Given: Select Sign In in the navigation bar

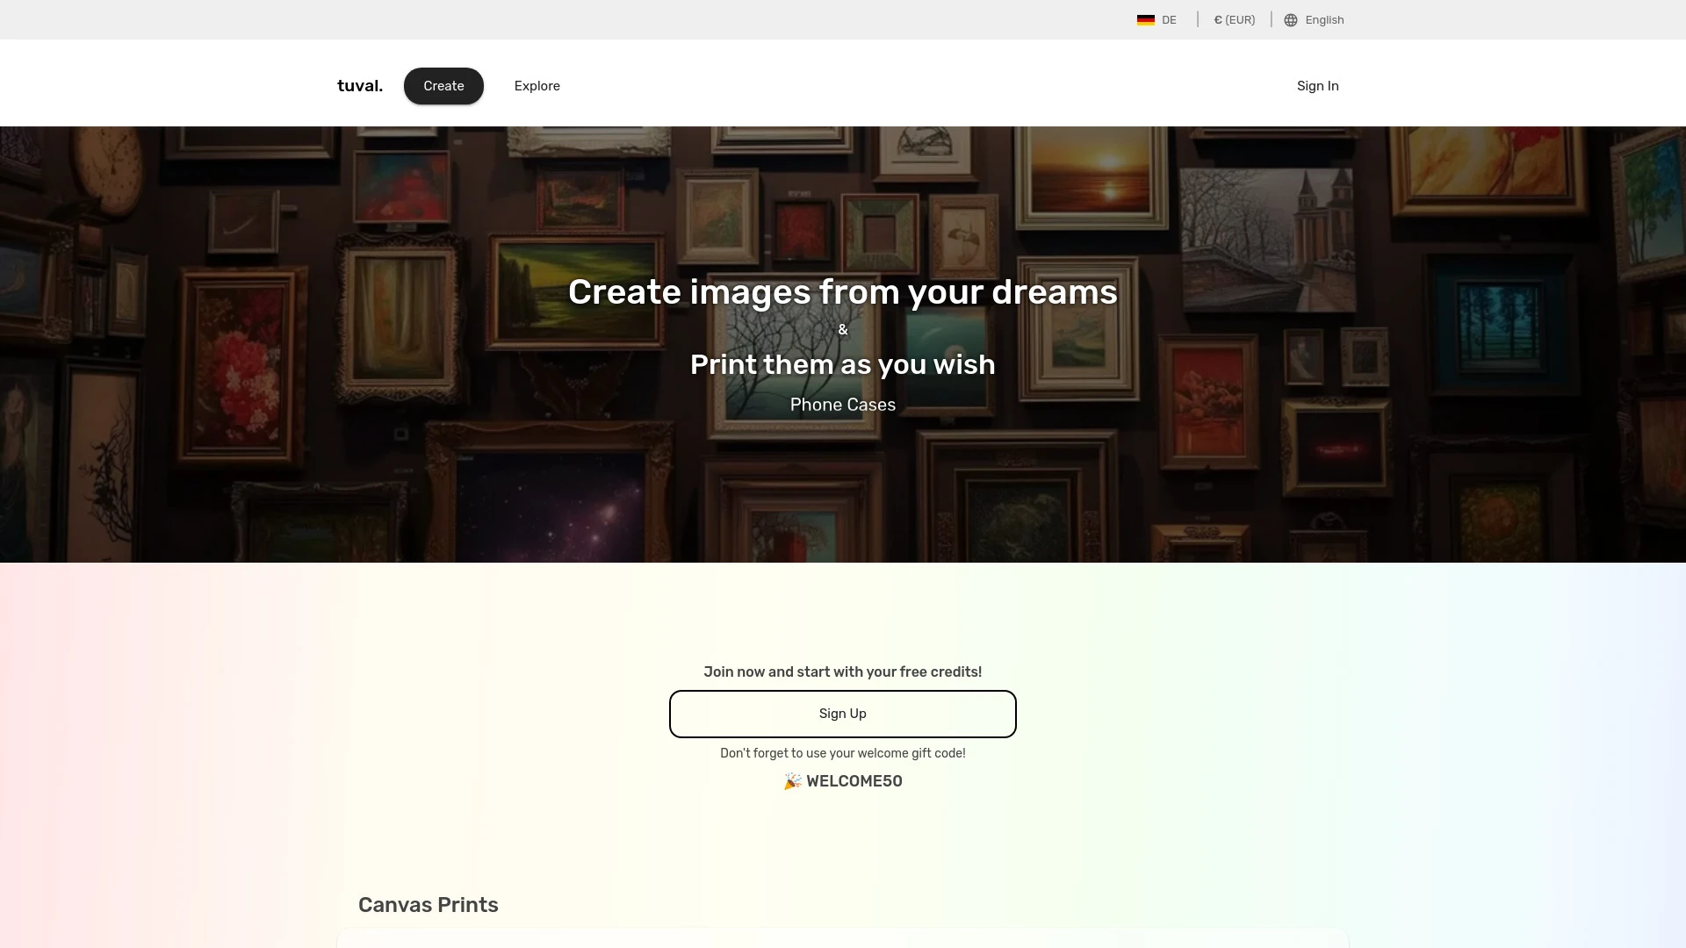Looking at the screenshot, I should [x=1316, y=85].
